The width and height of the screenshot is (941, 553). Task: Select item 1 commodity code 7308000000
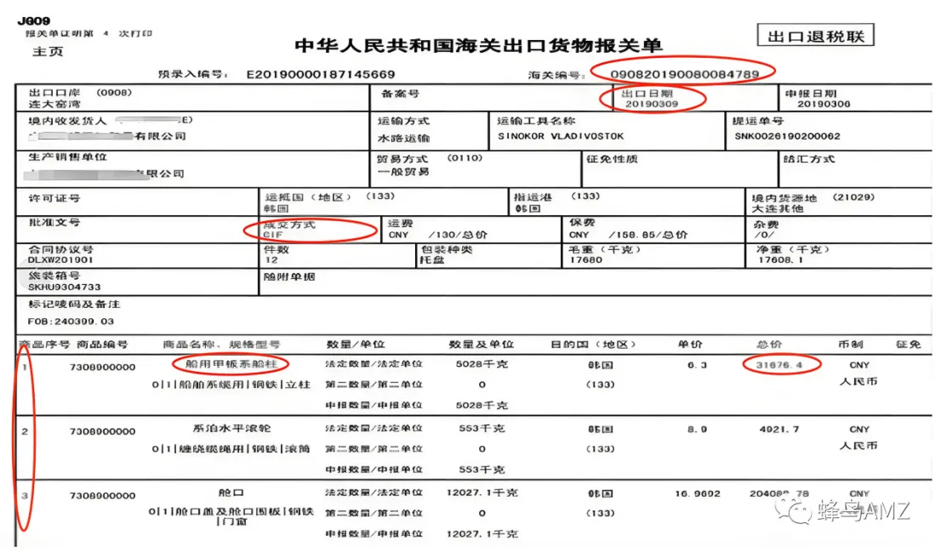pos(103,367)
